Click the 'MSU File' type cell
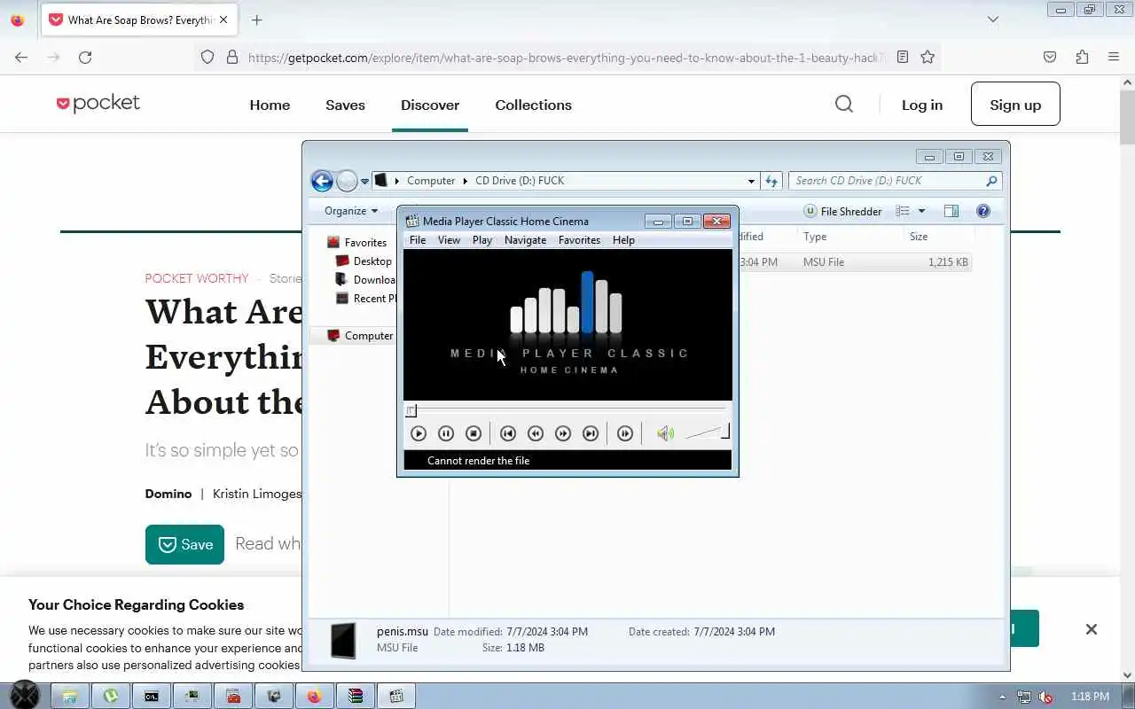 coord(824,262)
